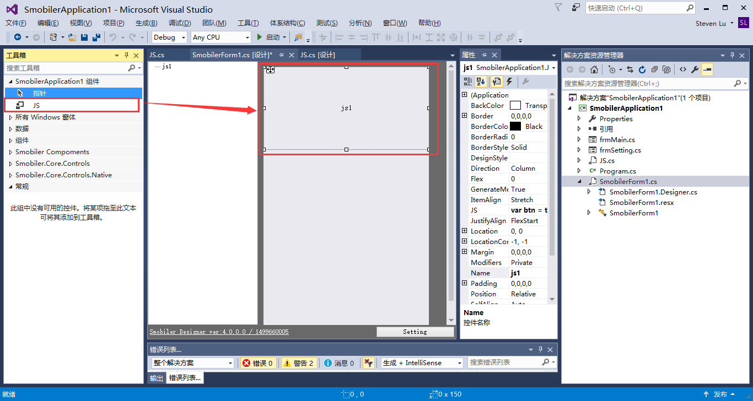Refresh Solution Explorer with circular arrow icon
The width and height of the screenshot is (753, 401).
[x=642, y=69]
